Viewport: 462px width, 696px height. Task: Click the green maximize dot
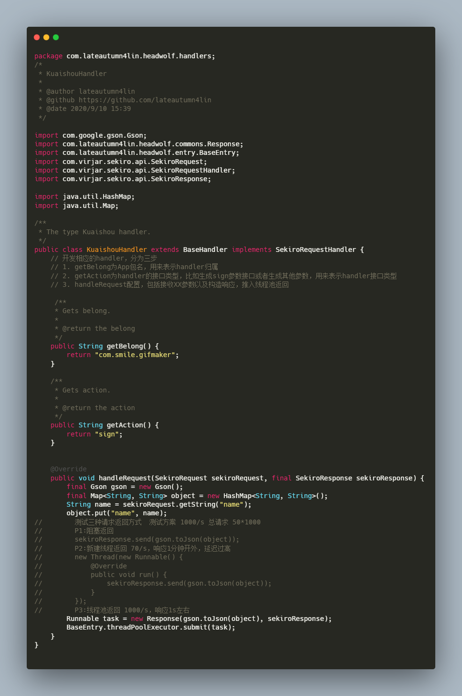click(x=56, y=37)
